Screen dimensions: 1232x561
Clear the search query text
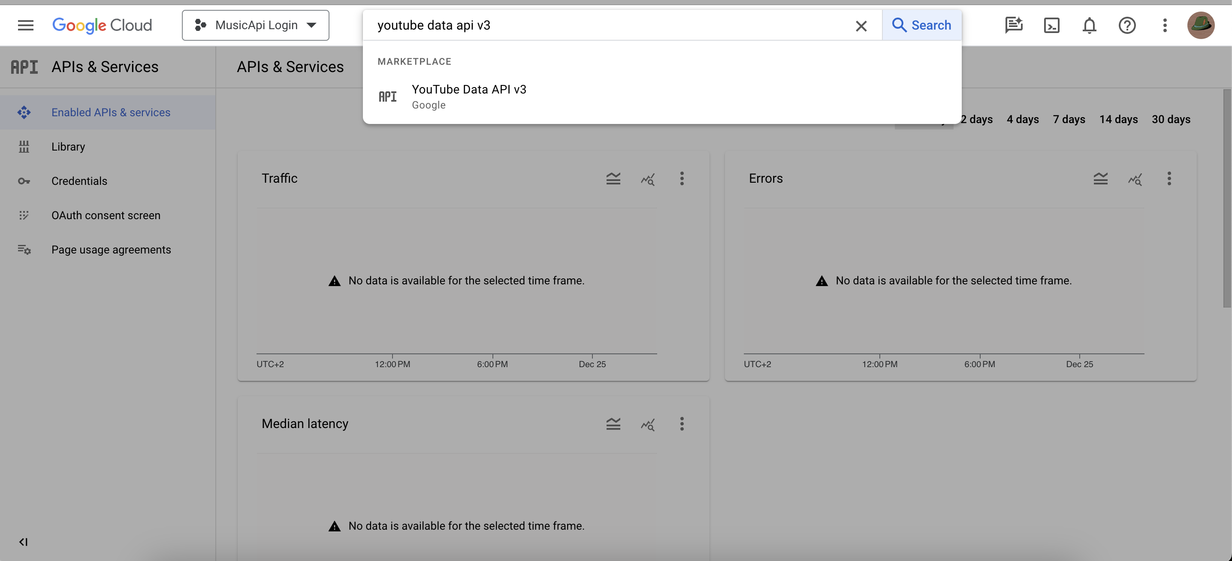(861, 25)
